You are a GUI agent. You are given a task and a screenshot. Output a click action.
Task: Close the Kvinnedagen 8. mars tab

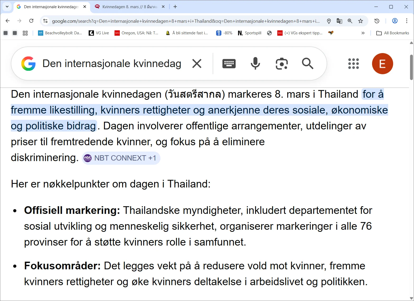163,7
